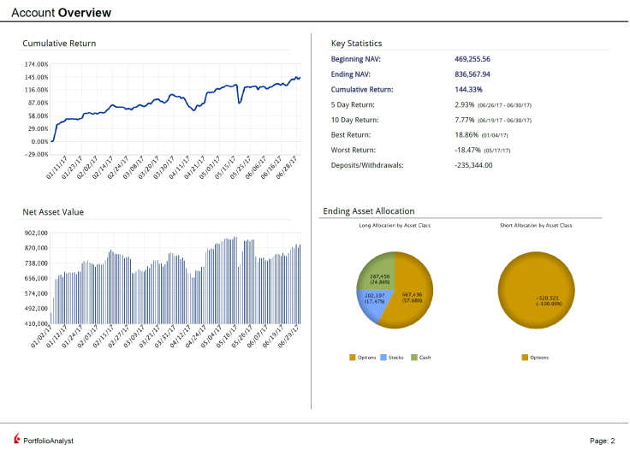Click the Long Allocation by Asset Class title
The image size is (630, 456).
[395, 226]
